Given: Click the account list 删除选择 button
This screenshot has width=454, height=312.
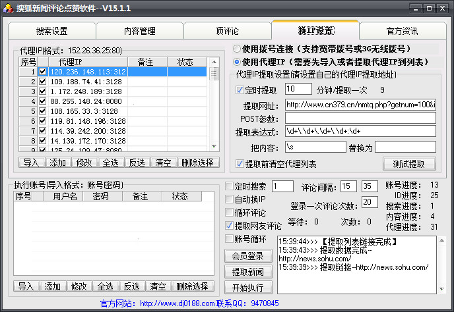Looking at the screenshot, I should [x=193, y=286].
